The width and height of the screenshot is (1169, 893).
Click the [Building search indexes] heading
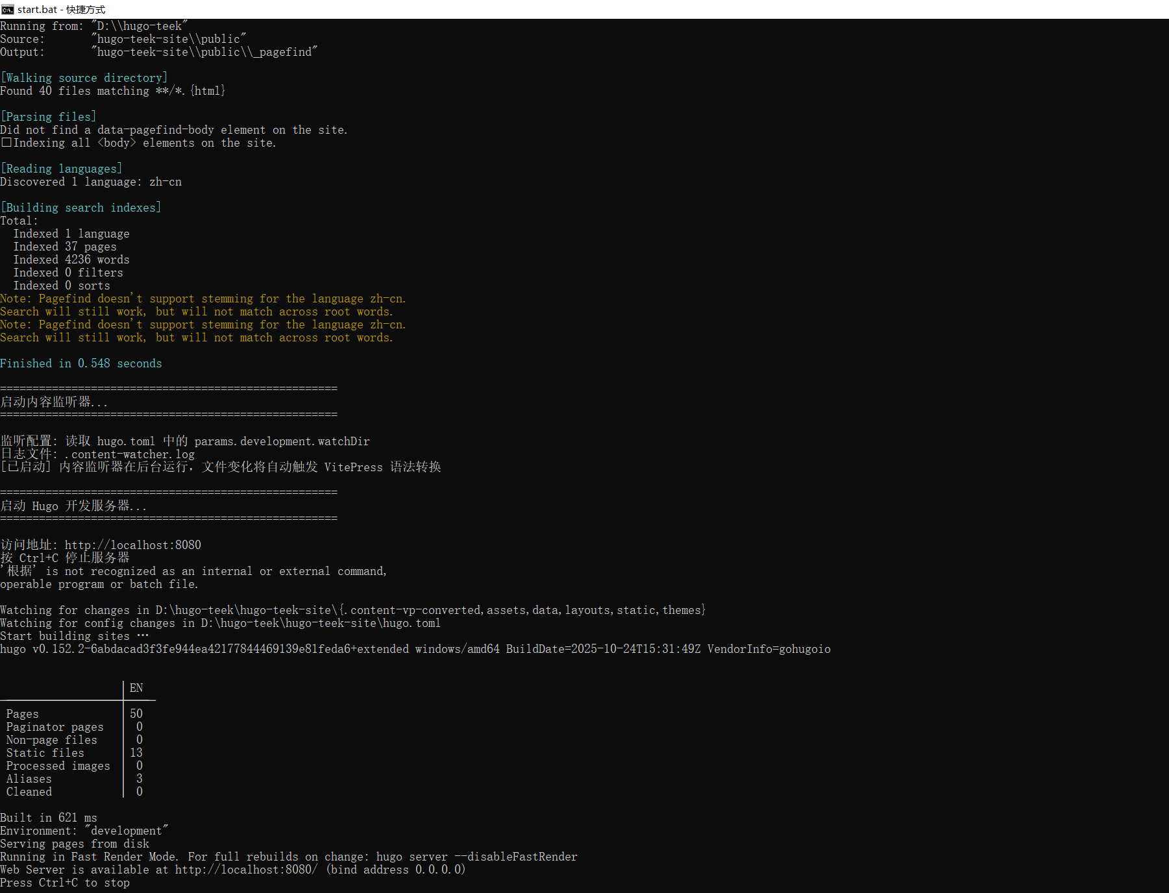tap(80, 208)
